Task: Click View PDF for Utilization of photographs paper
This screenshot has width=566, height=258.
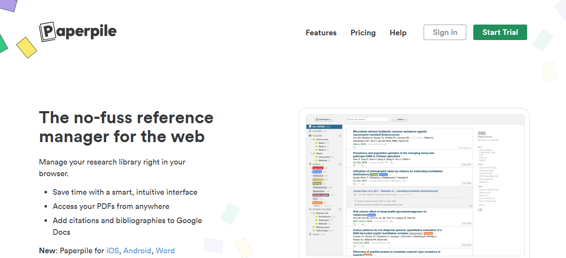Action: coord(467,183)
